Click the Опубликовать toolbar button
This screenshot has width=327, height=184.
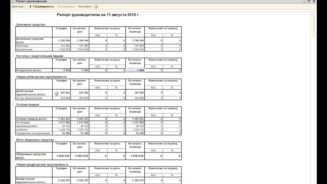coord(66,7)
